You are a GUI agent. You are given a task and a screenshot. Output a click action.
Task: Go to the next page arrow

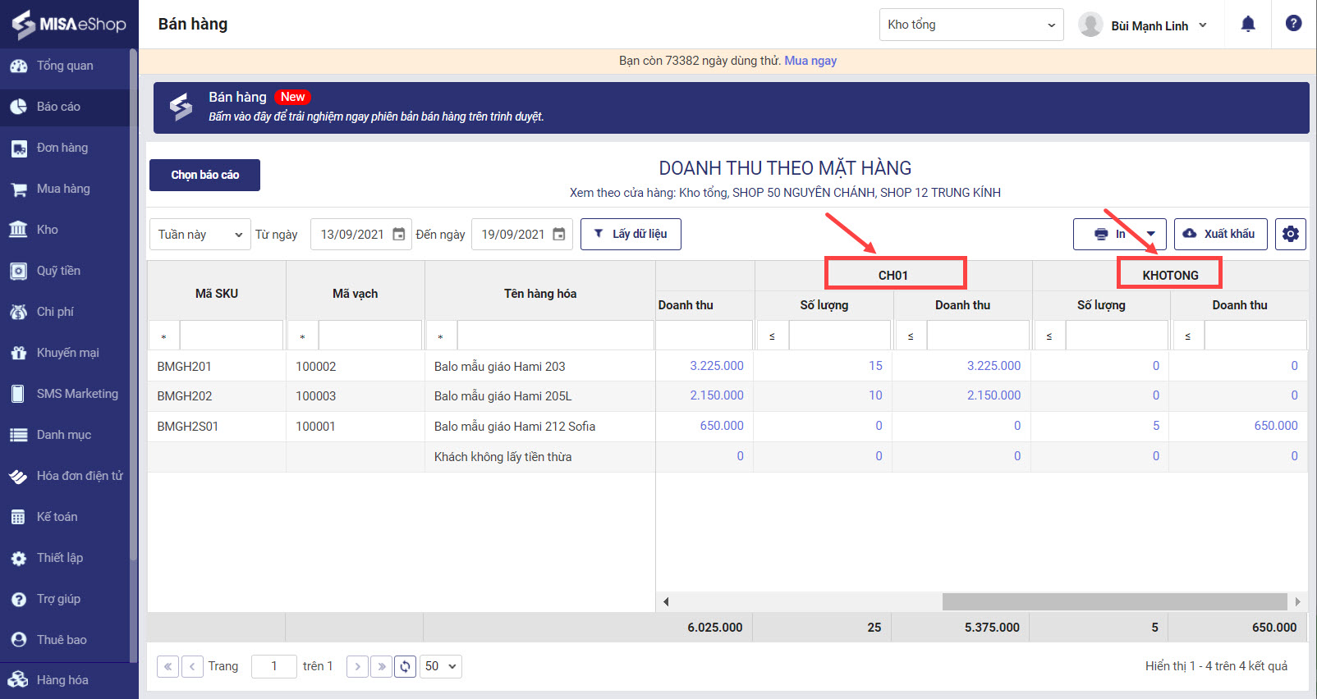357,666
